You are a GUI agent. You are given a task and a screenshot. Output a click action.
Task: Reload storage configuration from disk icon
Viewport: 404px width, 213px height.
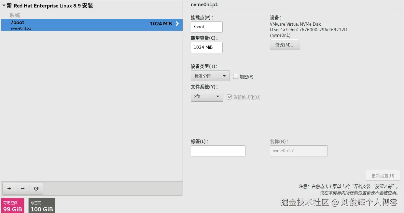(x=36, y=188)
